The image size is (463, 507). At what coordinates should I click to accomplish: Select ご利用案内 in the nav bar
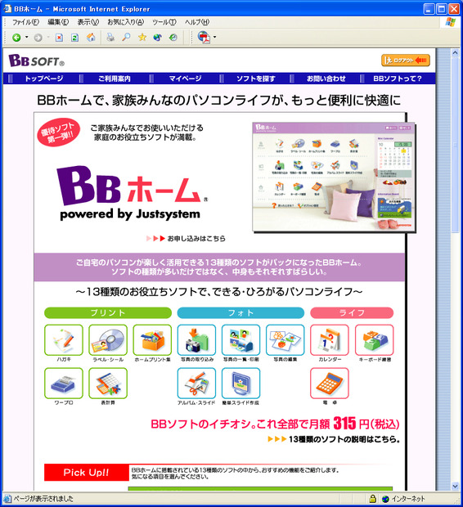(115, 79)
